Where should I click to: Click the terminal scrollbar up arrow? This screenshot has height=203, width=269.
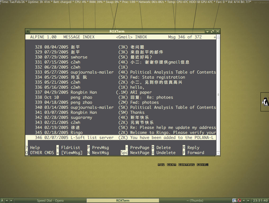218,36
